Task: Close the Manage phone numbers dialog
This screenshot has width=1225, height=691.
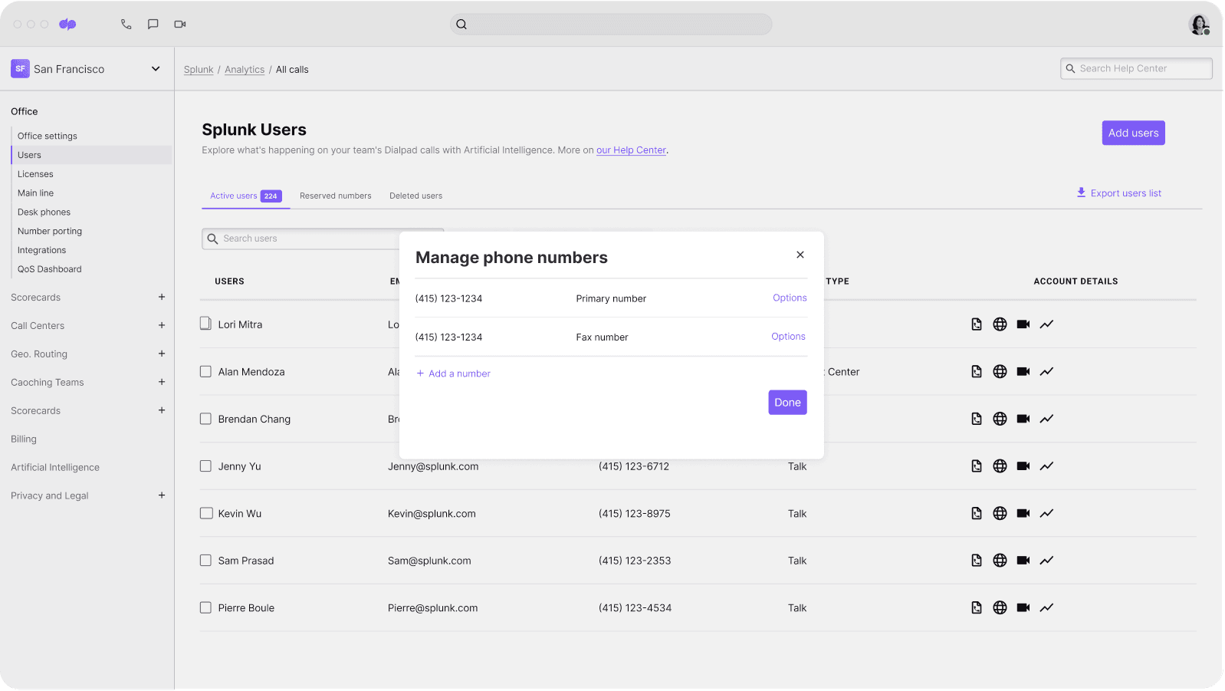Action: tap(800, 255)
